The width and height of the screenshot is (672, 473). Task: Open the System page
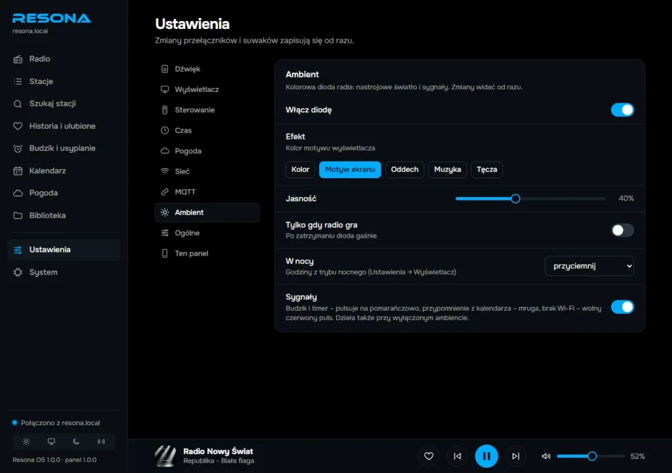tap(64, 272)
